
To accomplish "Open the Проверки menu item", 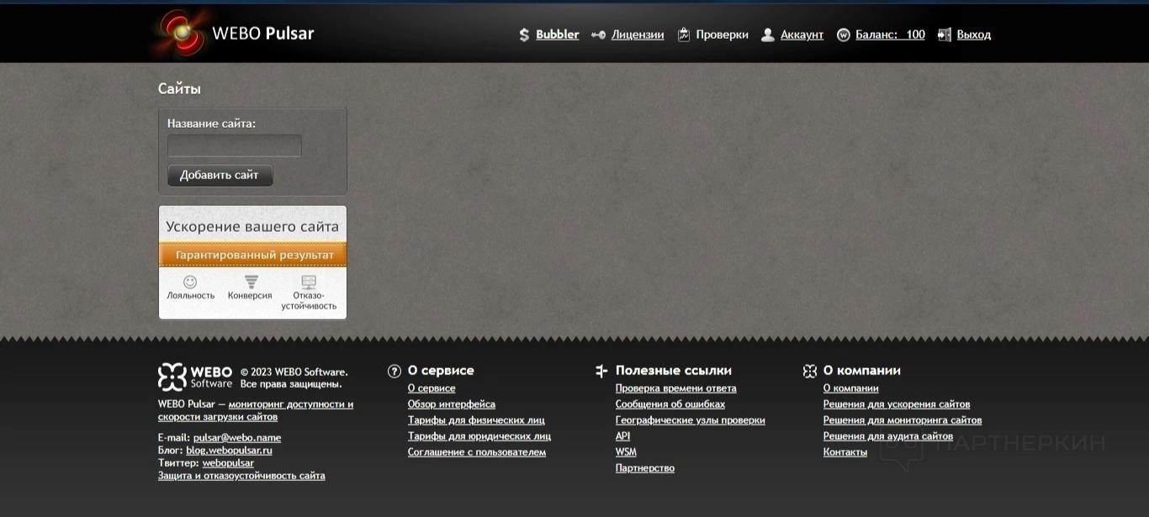I will tap(722, 34).
